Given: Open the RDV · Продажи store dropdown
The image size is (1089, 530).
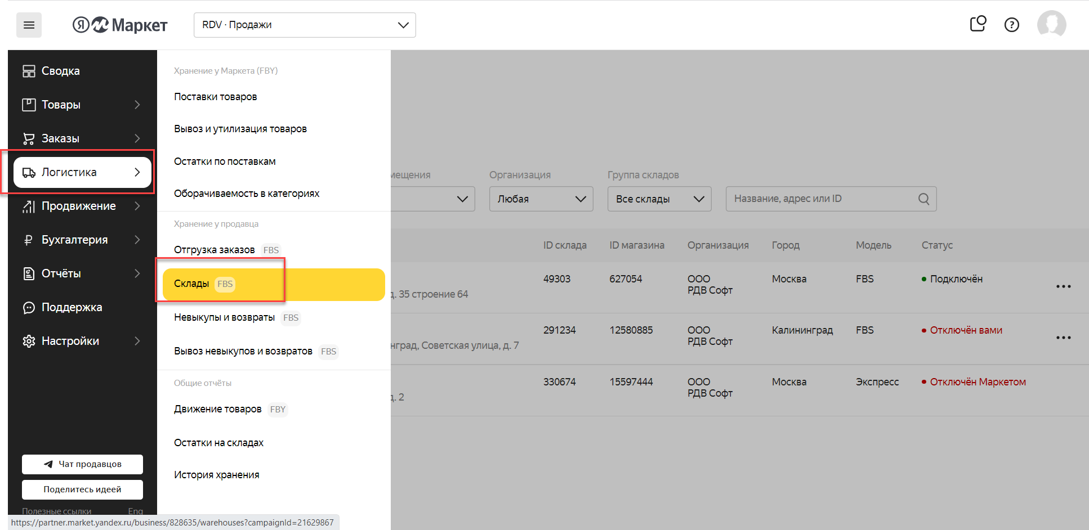Looking at the screenshot, I should [305, 25].
